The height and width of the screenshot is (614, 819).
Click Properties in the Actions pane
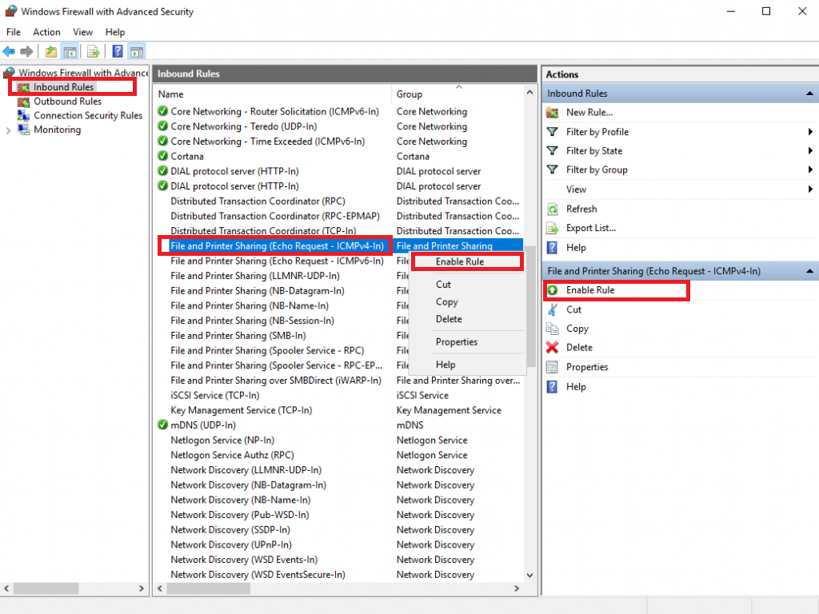point(587,367)
